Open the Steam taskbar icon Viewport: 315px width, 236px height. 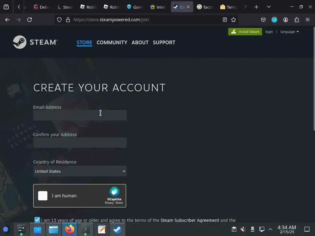point(118,229)
